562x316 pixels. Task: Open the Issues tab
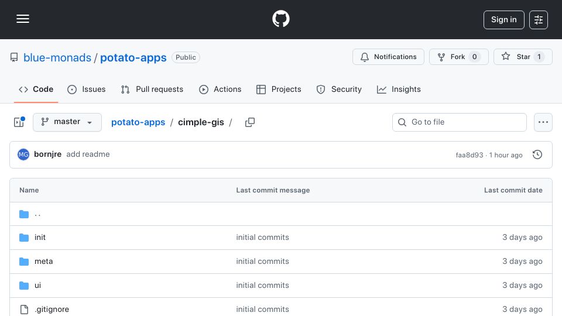click(87, 89)
